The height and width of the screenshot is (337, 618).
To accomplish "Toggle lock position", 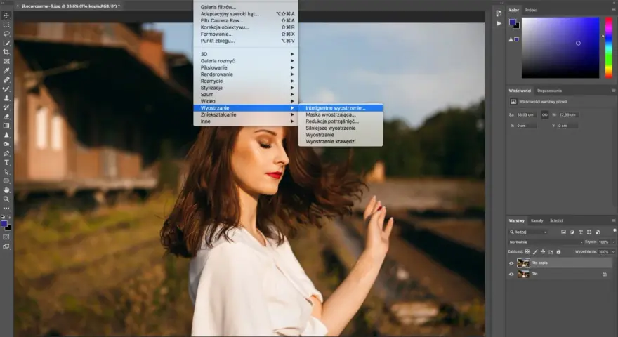I will (543, 251).
